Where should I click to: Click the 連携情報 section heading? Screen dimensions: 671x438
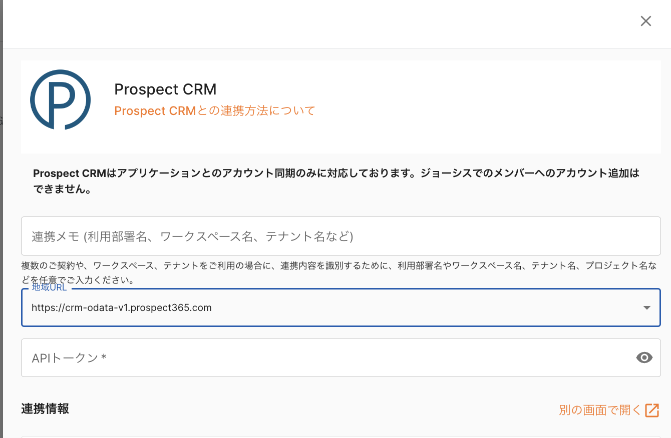pyautogui.click(x=45, y=408)
